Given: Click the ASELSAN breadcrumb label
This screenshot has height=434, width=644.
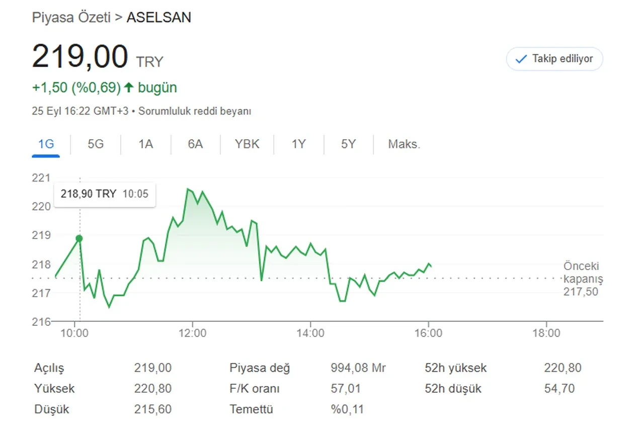Looking at the screenshot, I should coord(159,17).
